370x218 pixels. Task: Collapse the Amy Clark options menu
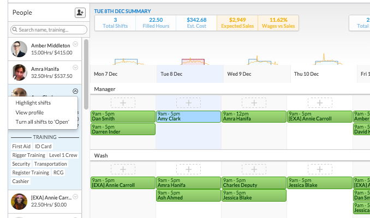[75, 91]
